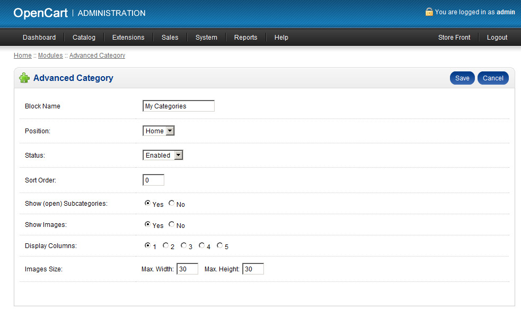Click the Show (open) Subcategories: label
This screenshot has width=521, height=320.
(66, 203)
